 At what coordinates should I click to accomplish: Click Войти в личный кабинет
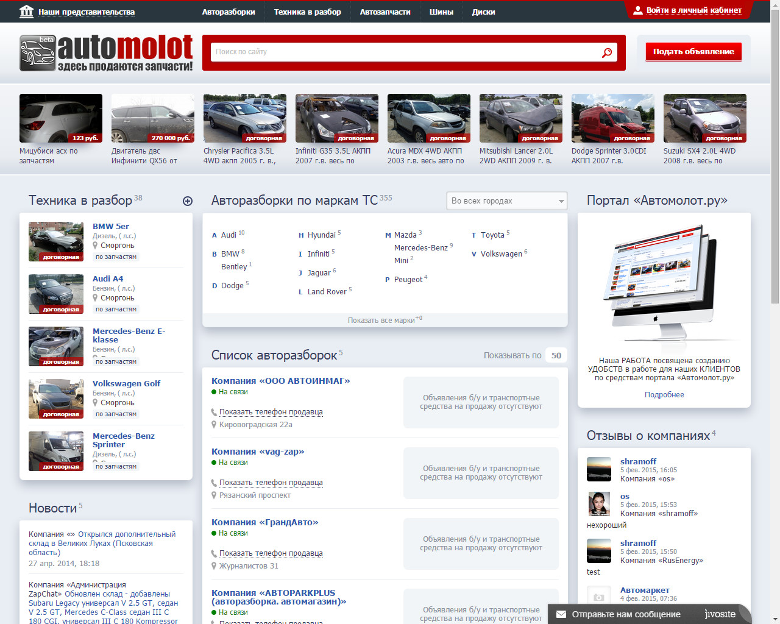693,10
